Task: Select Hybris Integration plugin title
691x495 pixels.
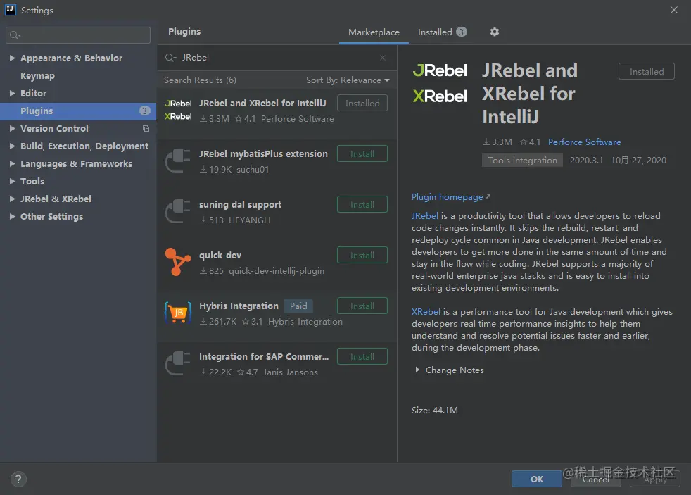Action: 239,306
